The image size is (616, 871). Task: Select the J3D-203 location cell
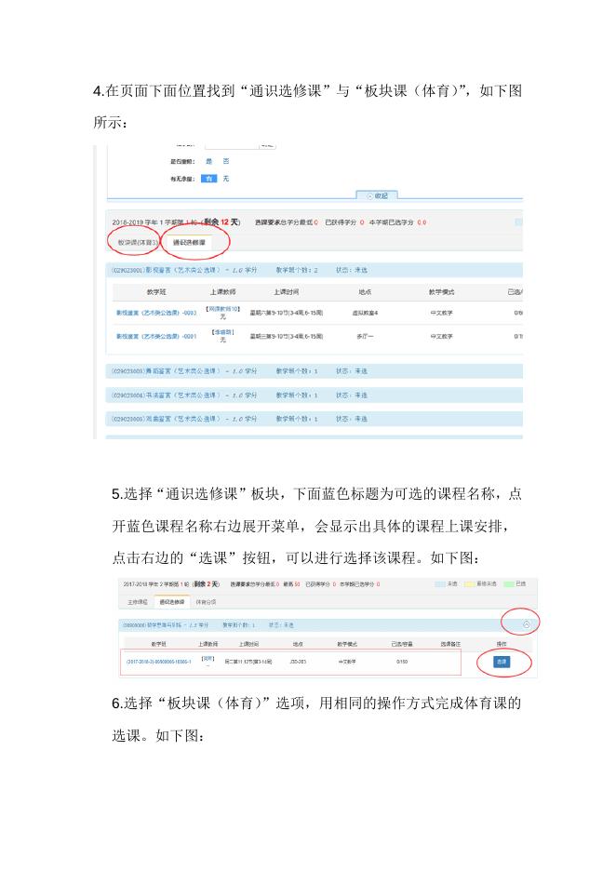click(298, 663)
